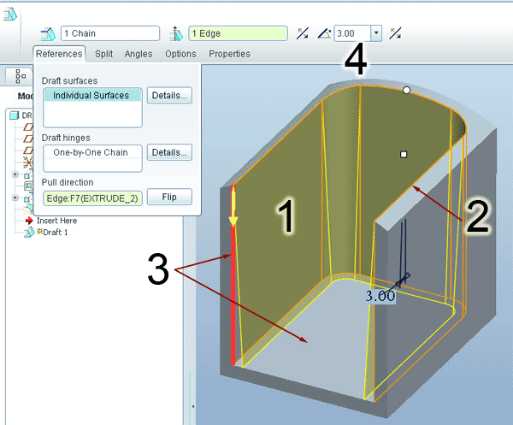This screenshot has height=425, width=513.
Task: Click the Draft tool icon in top-left corner
Action: pos(10,17)
